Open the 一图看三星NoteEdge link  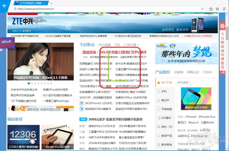pos(56,101)
